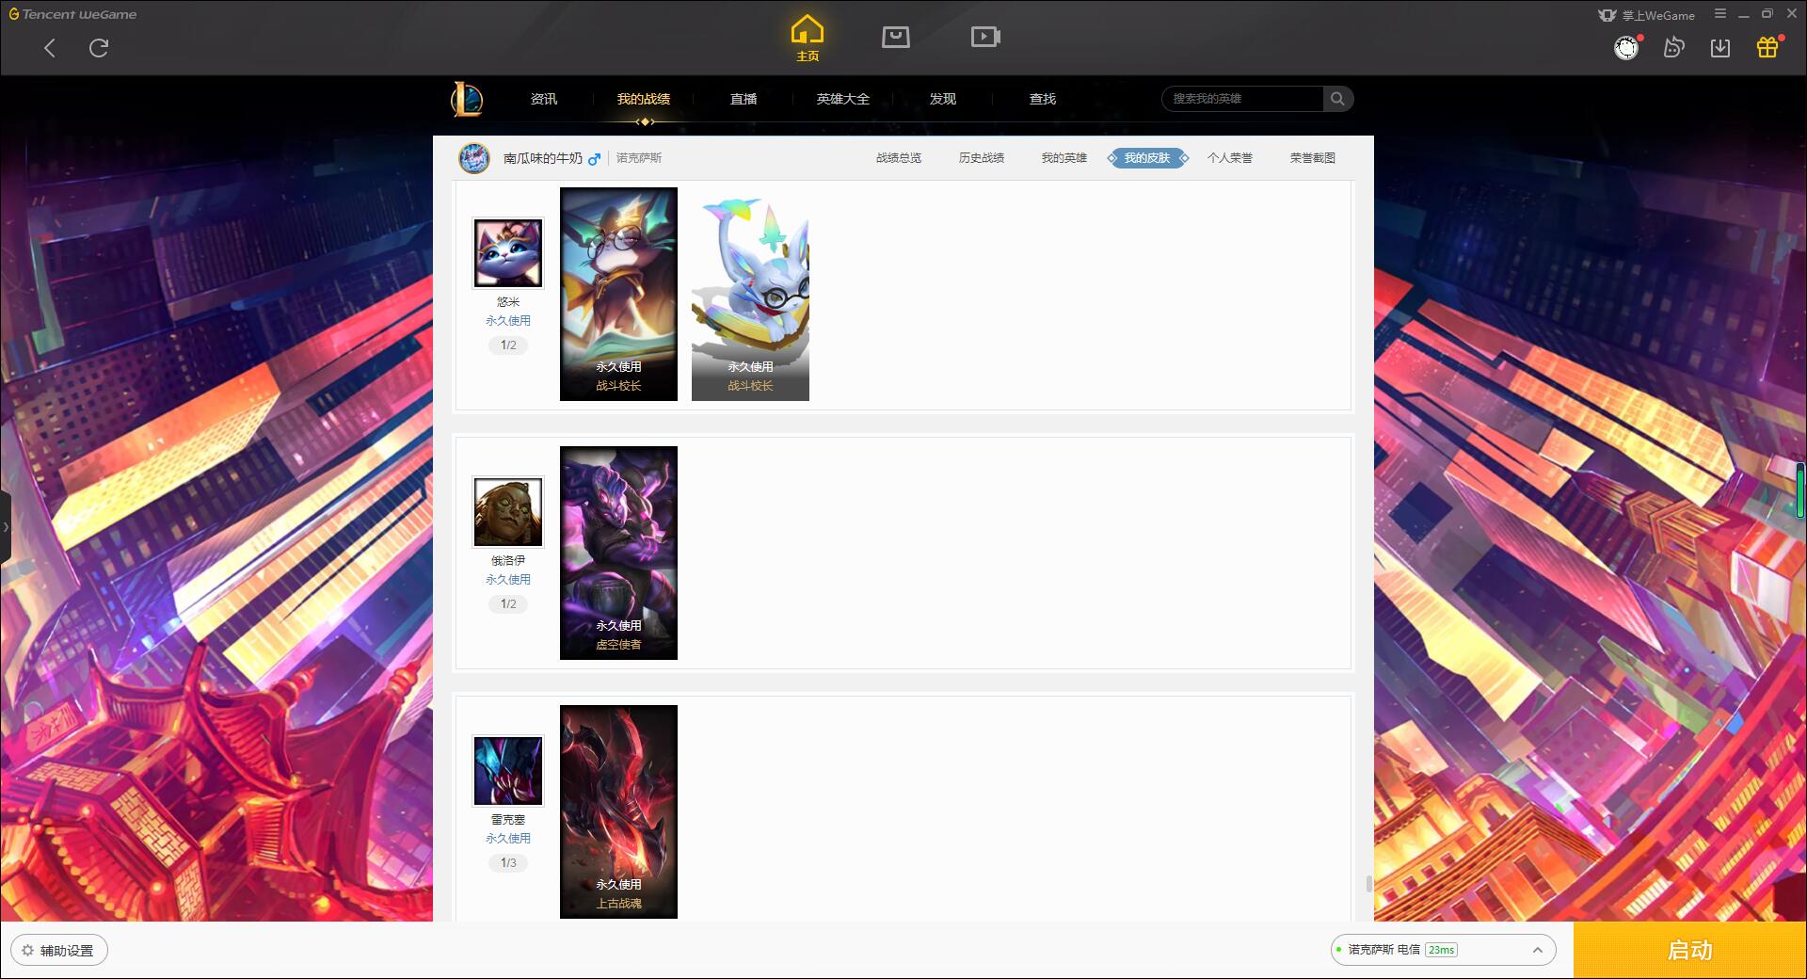Open the 悠米 战斗校长 skin card
This screenshot has width=1807, height=979.
tap(618, 294)
